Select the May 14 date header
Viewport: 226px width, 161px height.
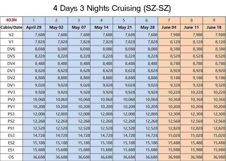[102, 28]
